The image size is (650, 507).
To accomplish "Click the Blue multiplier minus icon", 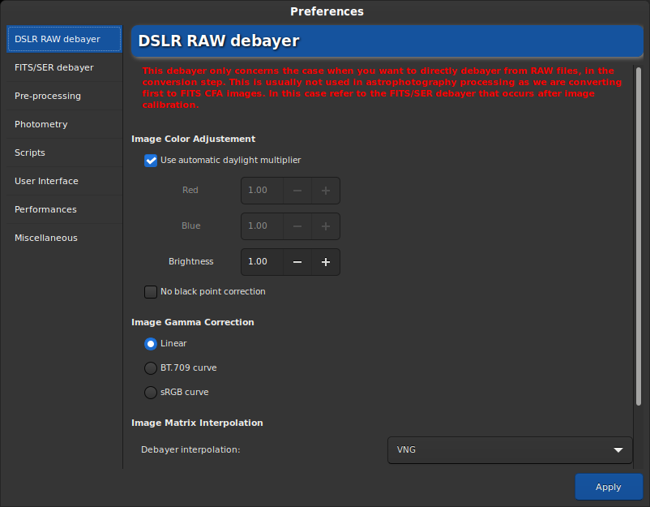I will pyautogui.click(x=297, y=226).
